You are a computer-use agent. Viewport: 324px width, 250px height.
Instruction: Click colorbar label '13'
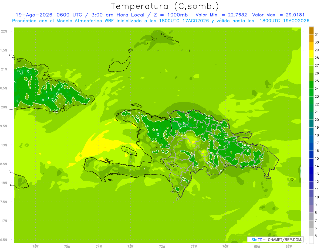tap(317, 174)
